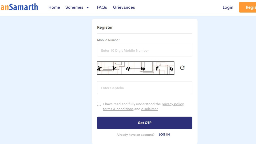Open the FAQs page
Image resolution: width=256 pixels, height=144 pixels.
102,7
